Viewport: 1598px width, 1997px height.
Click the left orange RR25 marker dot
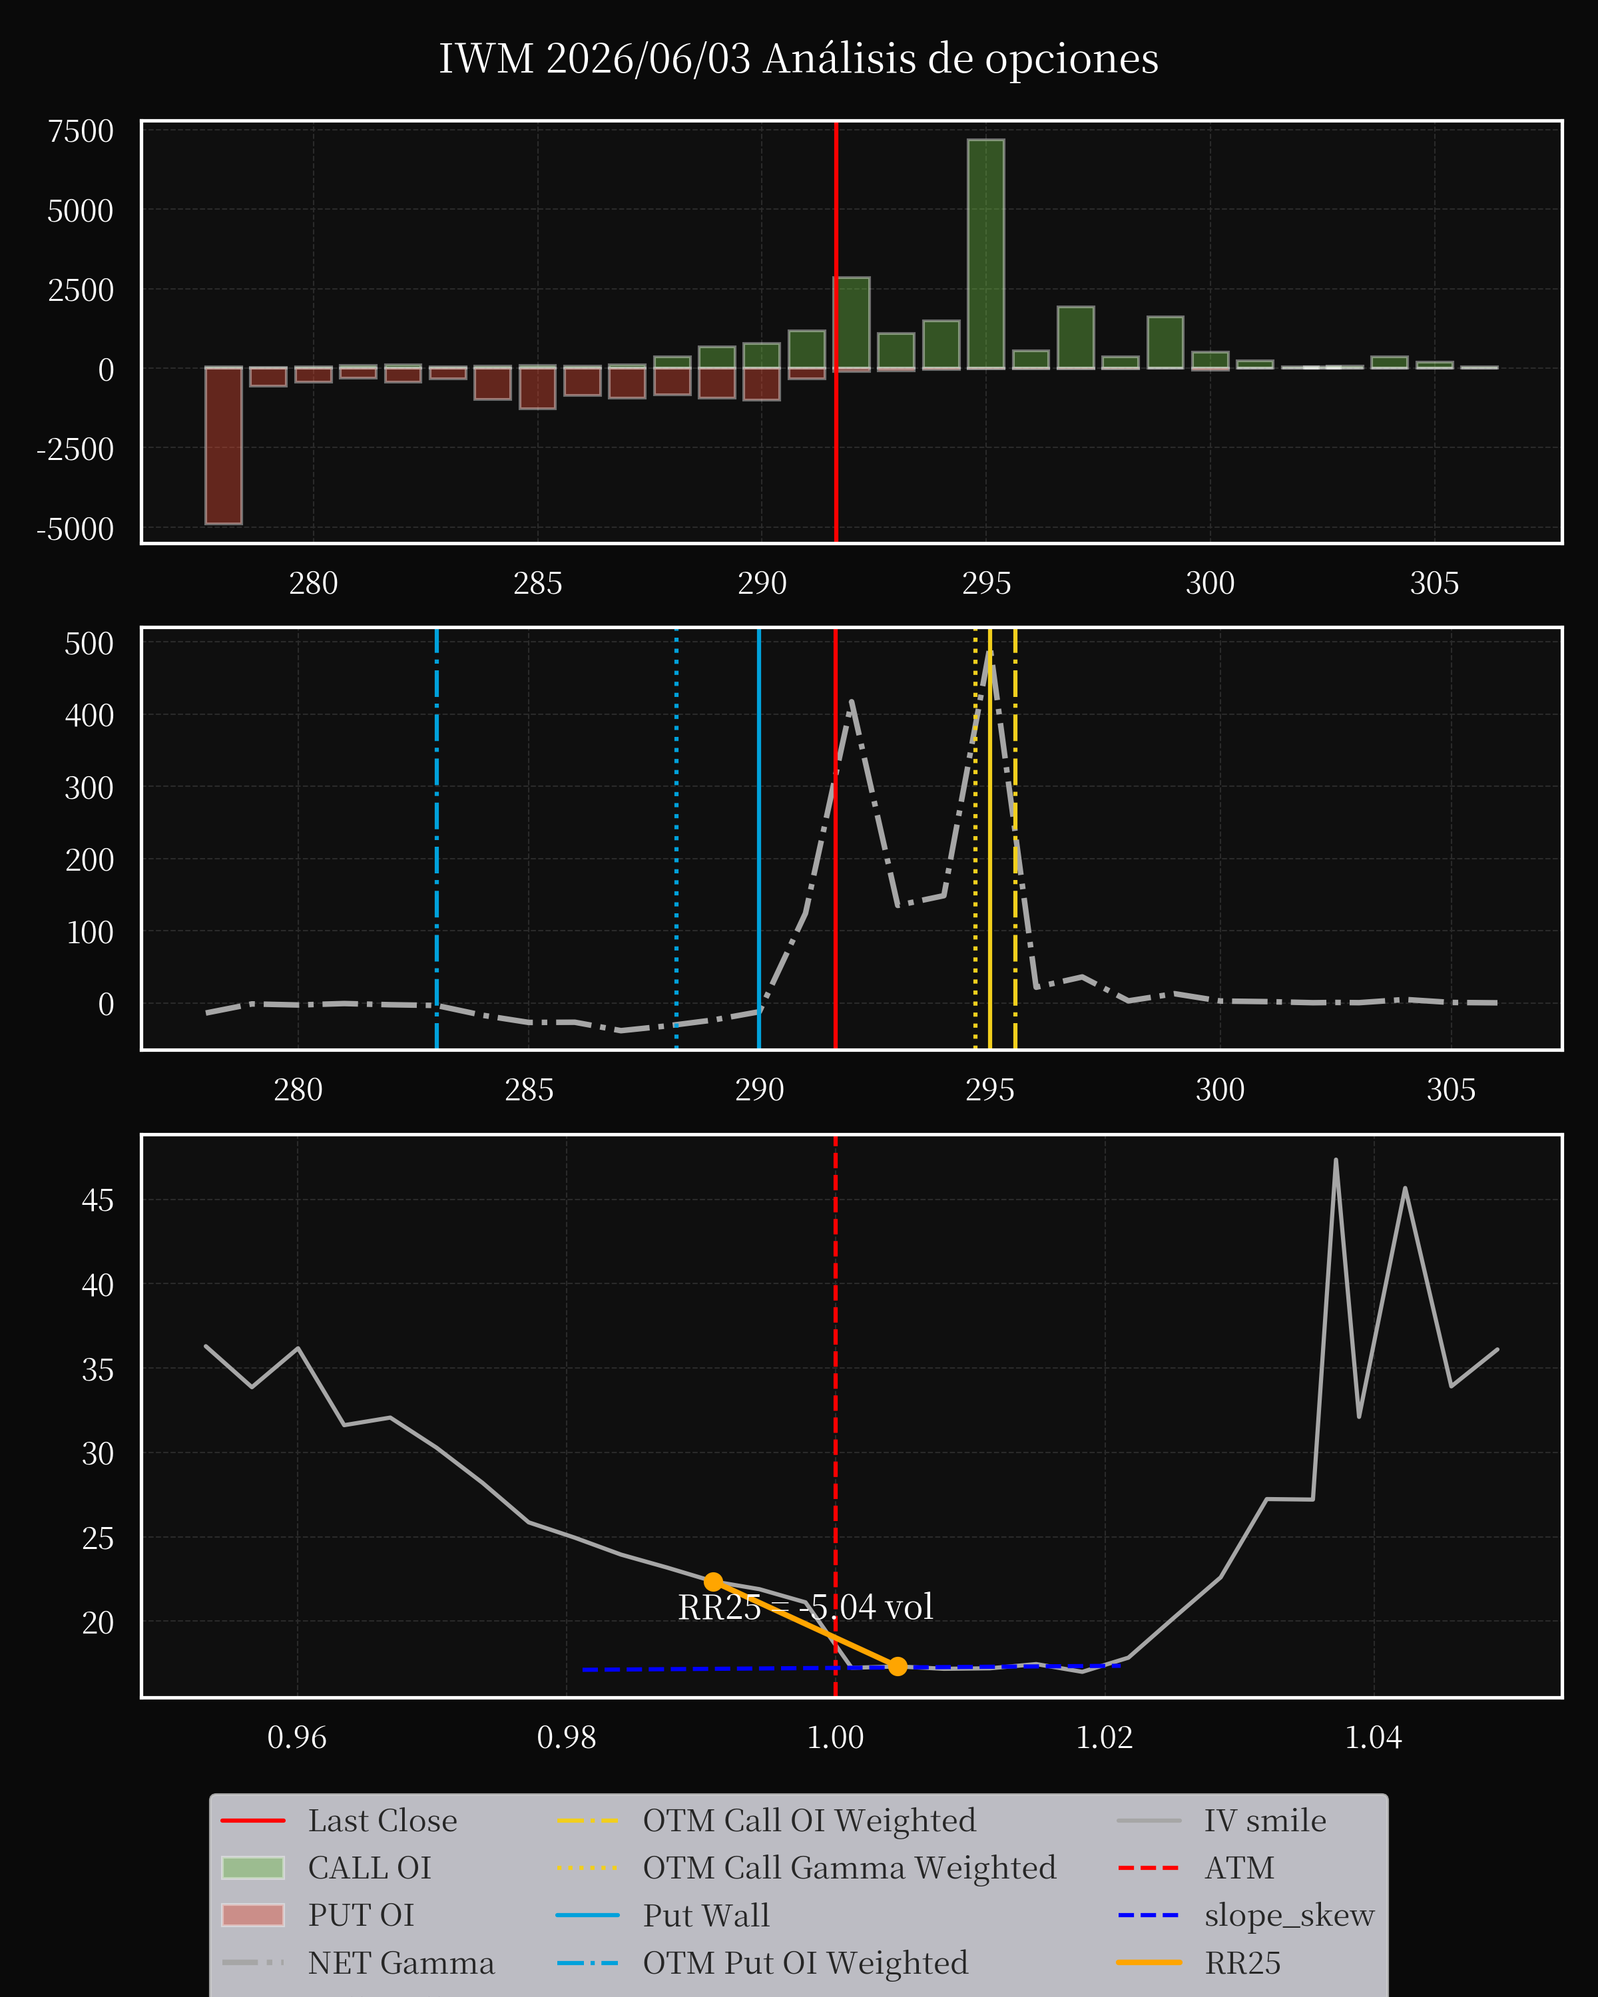713,1582
